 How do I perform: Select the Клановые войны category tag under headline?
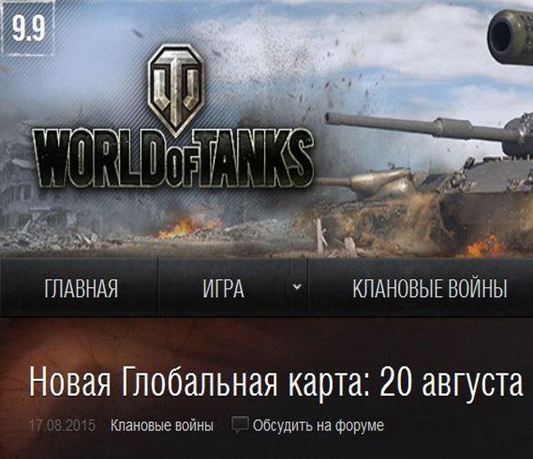pyautogui.click(x=162, y=425)
